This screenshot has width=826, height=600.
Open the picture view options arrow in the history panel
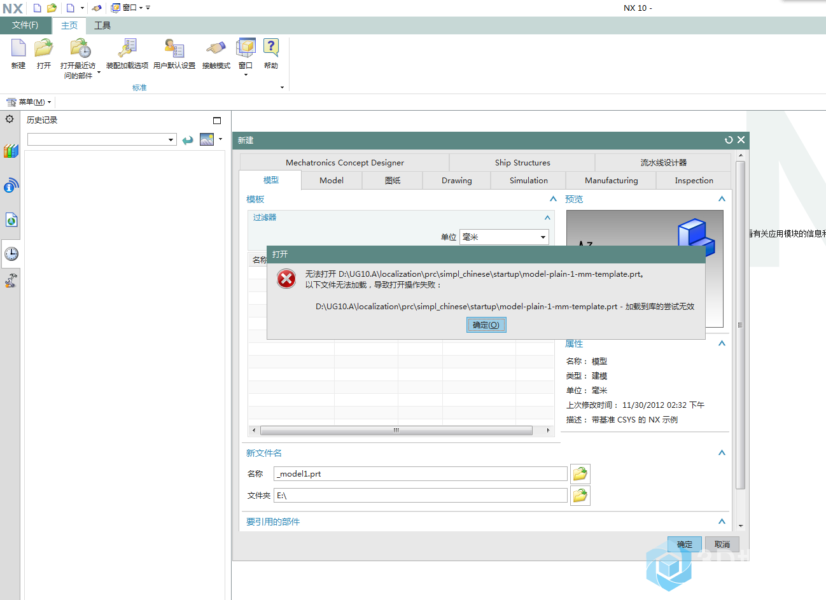(x=221, y=139)
